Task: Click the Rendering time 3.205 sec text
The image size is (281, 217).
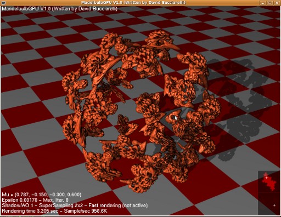Action: 30,211
